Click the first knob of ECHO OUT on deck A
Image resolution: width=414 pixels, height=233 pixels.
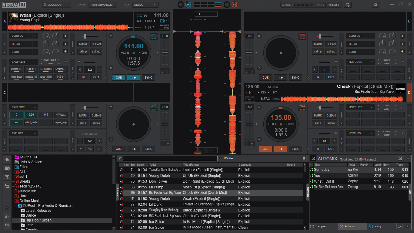coord(45,36)
